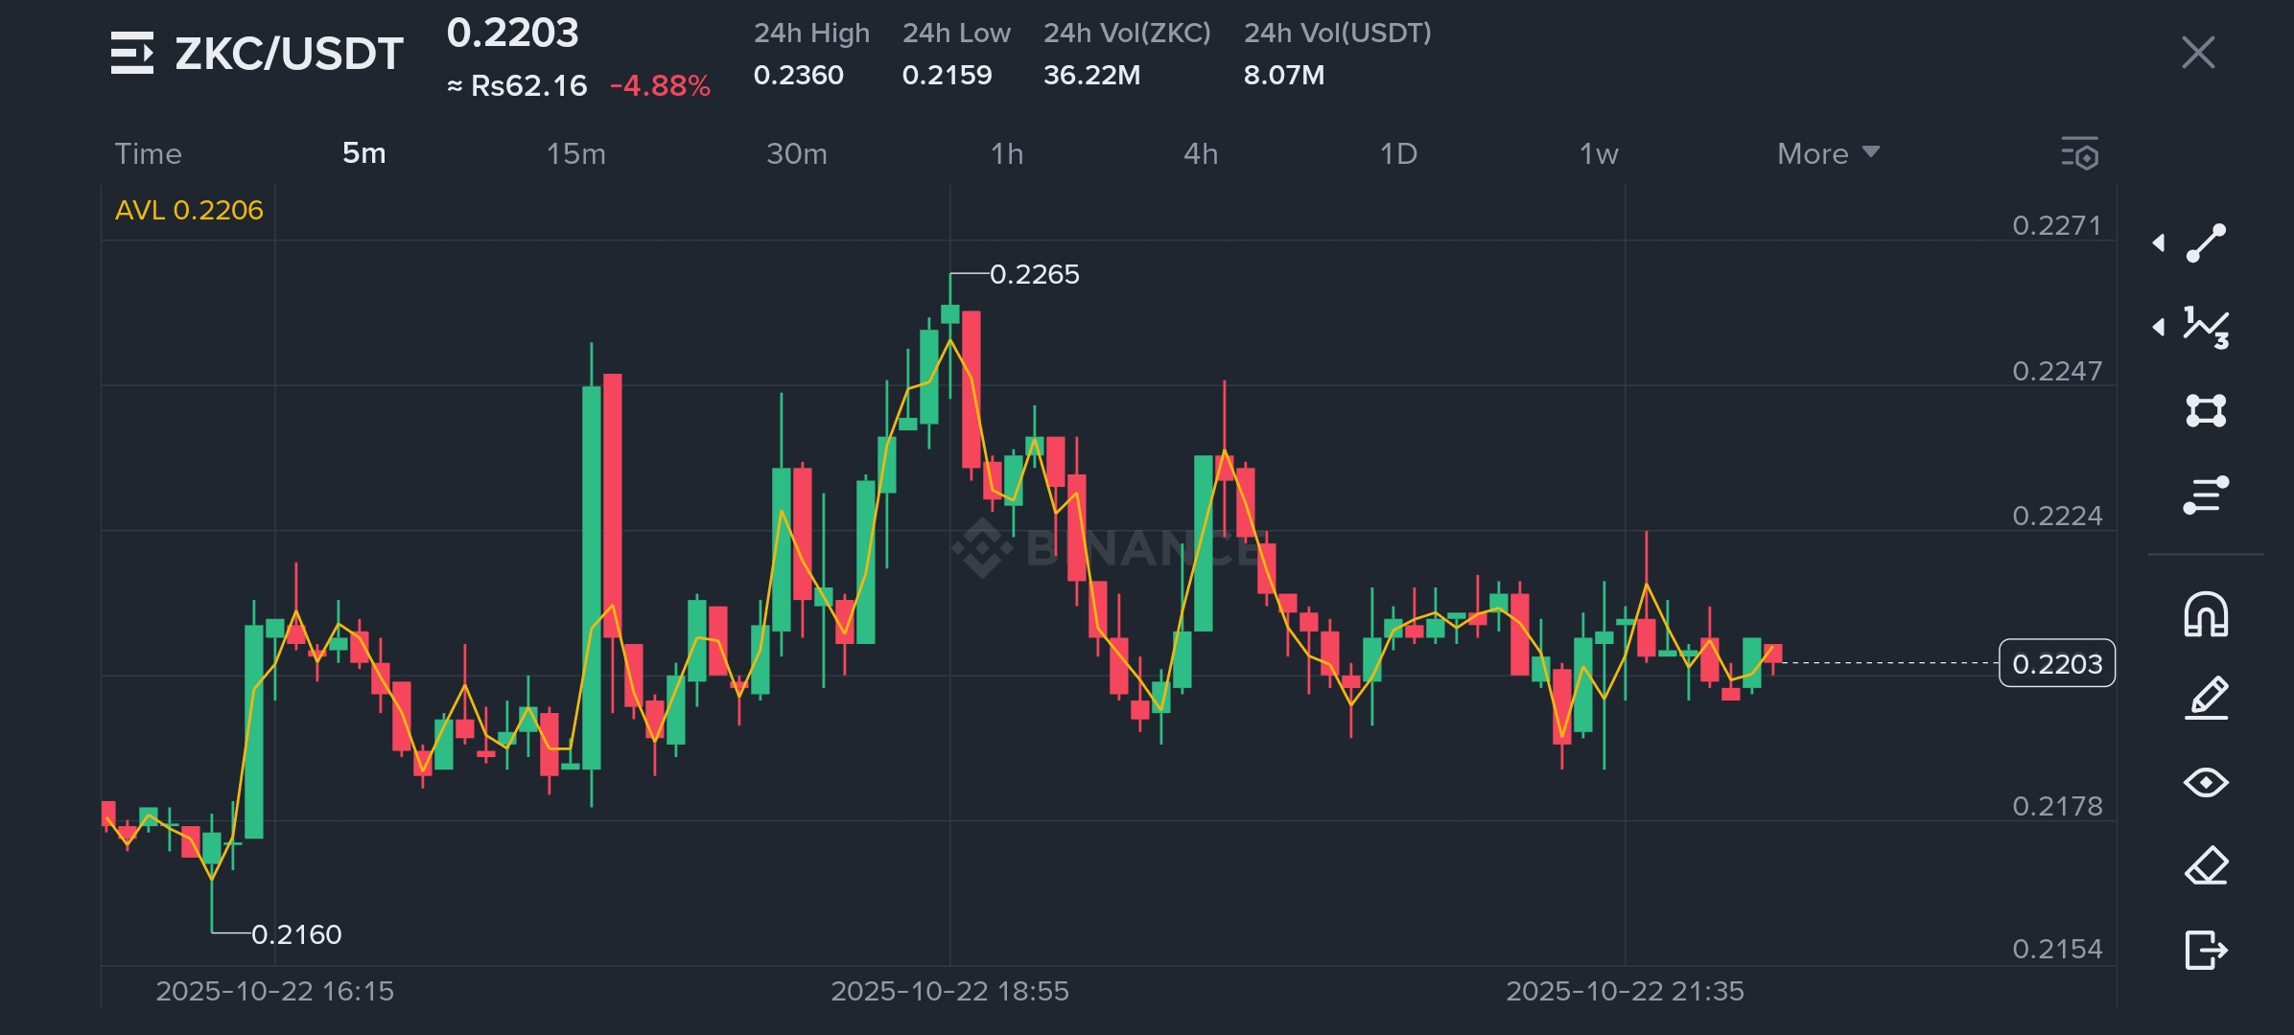Click the eraser to delete drawings

2206,866
